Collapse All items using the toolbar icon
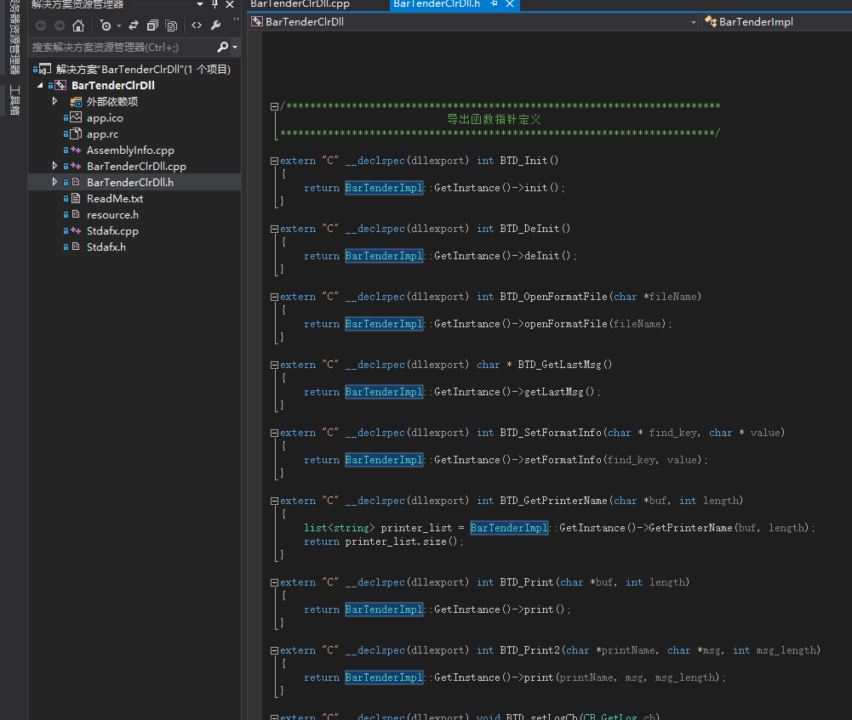This screenshot has width=852, height=720. (152, 26)
